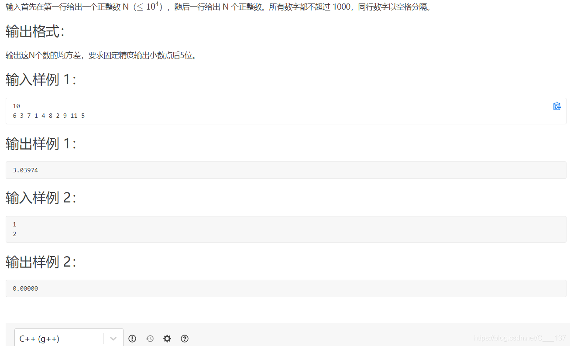570x346 pixels.
Task: Click the heading '输出格式:'
Action: (35, 31)
